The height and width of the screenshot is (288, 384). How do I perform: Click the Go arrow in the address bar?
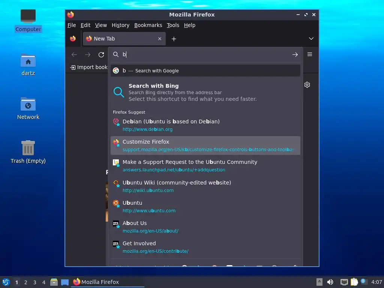click(x=295, y=54)
